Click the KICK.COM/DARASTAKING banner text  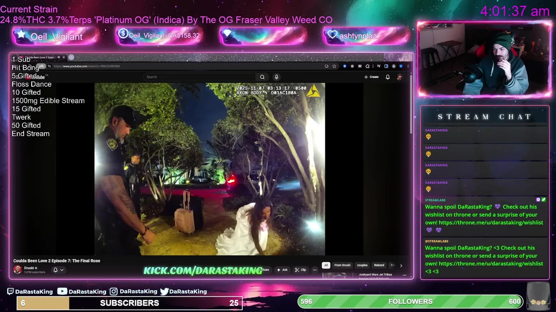pos(203,270)
